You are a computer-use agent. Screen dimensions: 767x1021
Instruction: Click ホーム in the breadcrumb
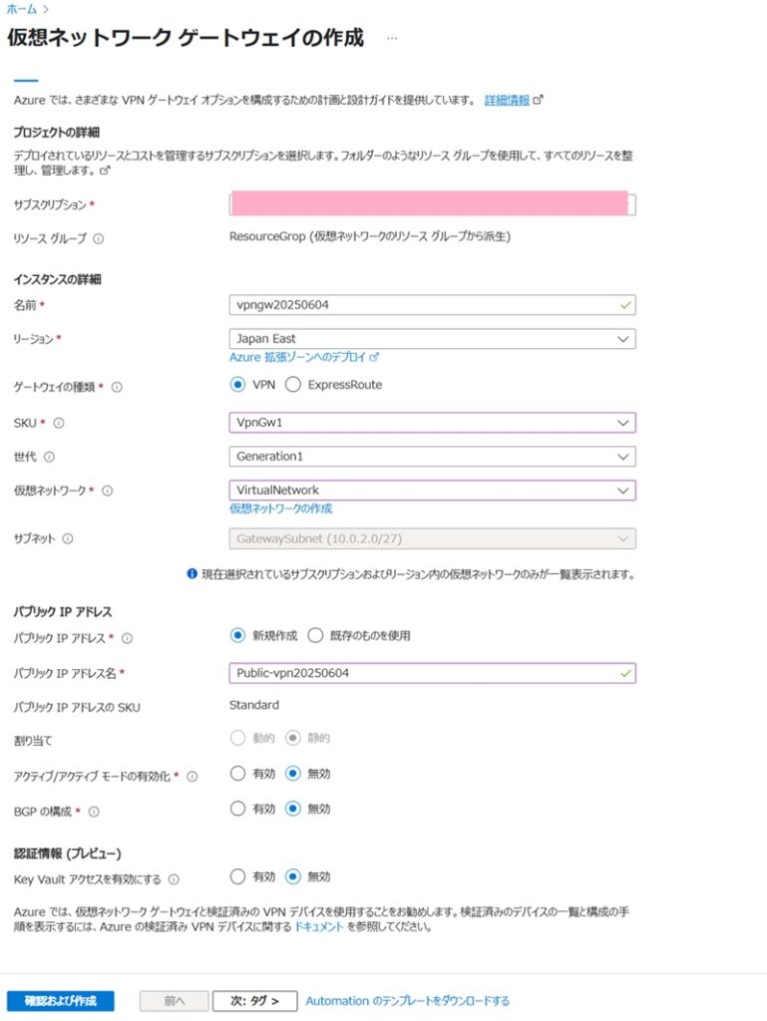tap(21, 8)
